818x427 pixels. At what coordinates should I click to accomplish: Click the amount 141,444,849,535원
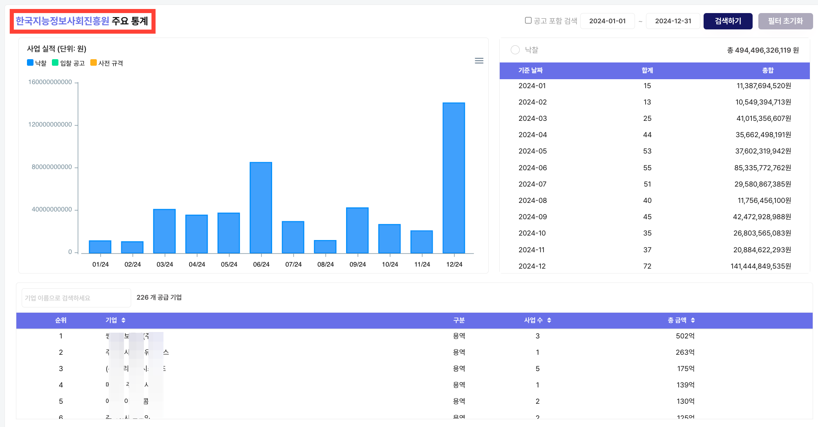761,266
